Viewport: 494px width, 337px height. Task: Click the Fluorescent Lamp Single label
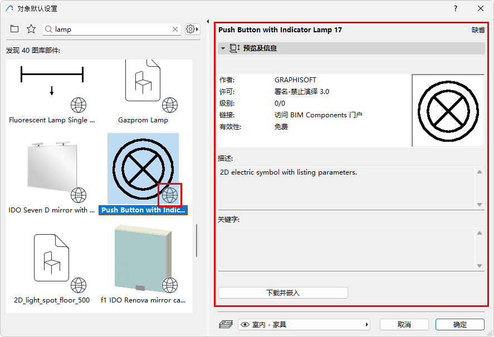[x=52, y=120]
